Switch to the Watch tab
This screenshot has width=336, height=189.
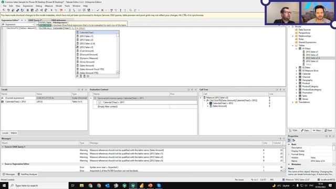(14, 133)
